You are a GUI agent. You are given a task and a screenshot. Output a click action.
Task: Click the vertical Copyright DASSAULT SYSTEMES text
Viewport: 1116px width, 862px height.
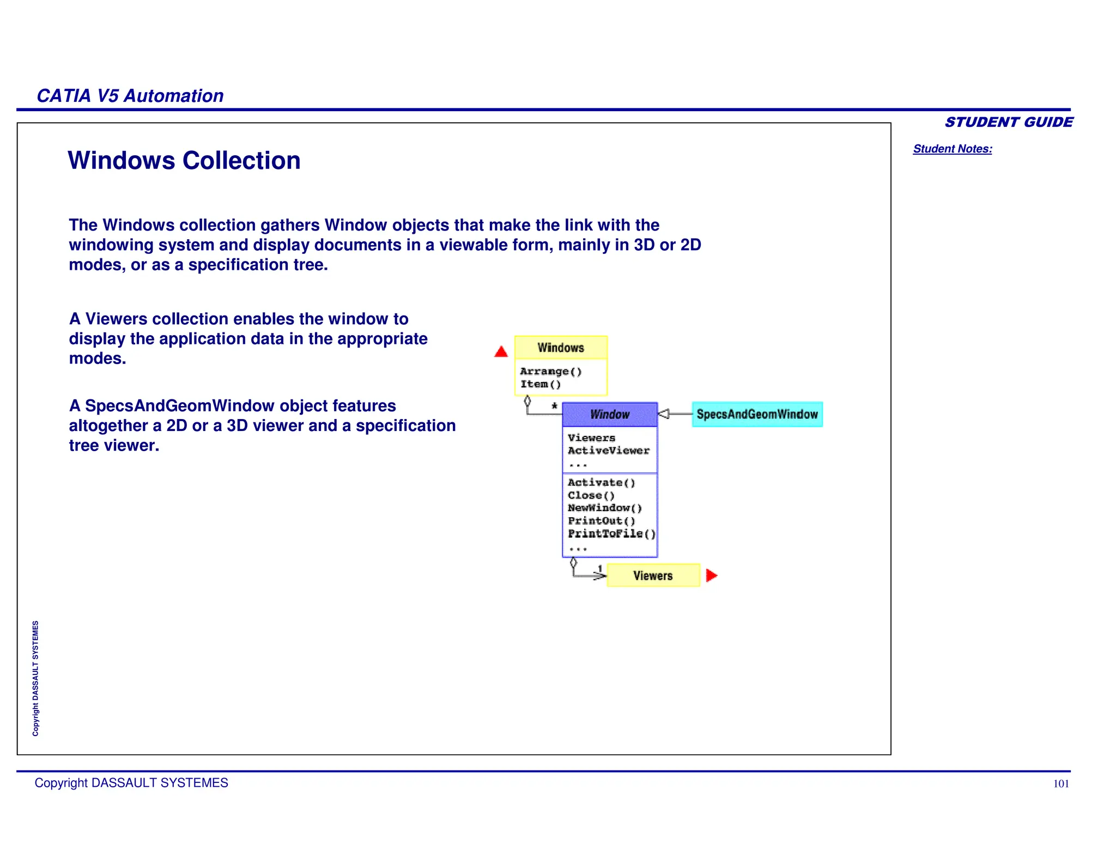(35, 678)
